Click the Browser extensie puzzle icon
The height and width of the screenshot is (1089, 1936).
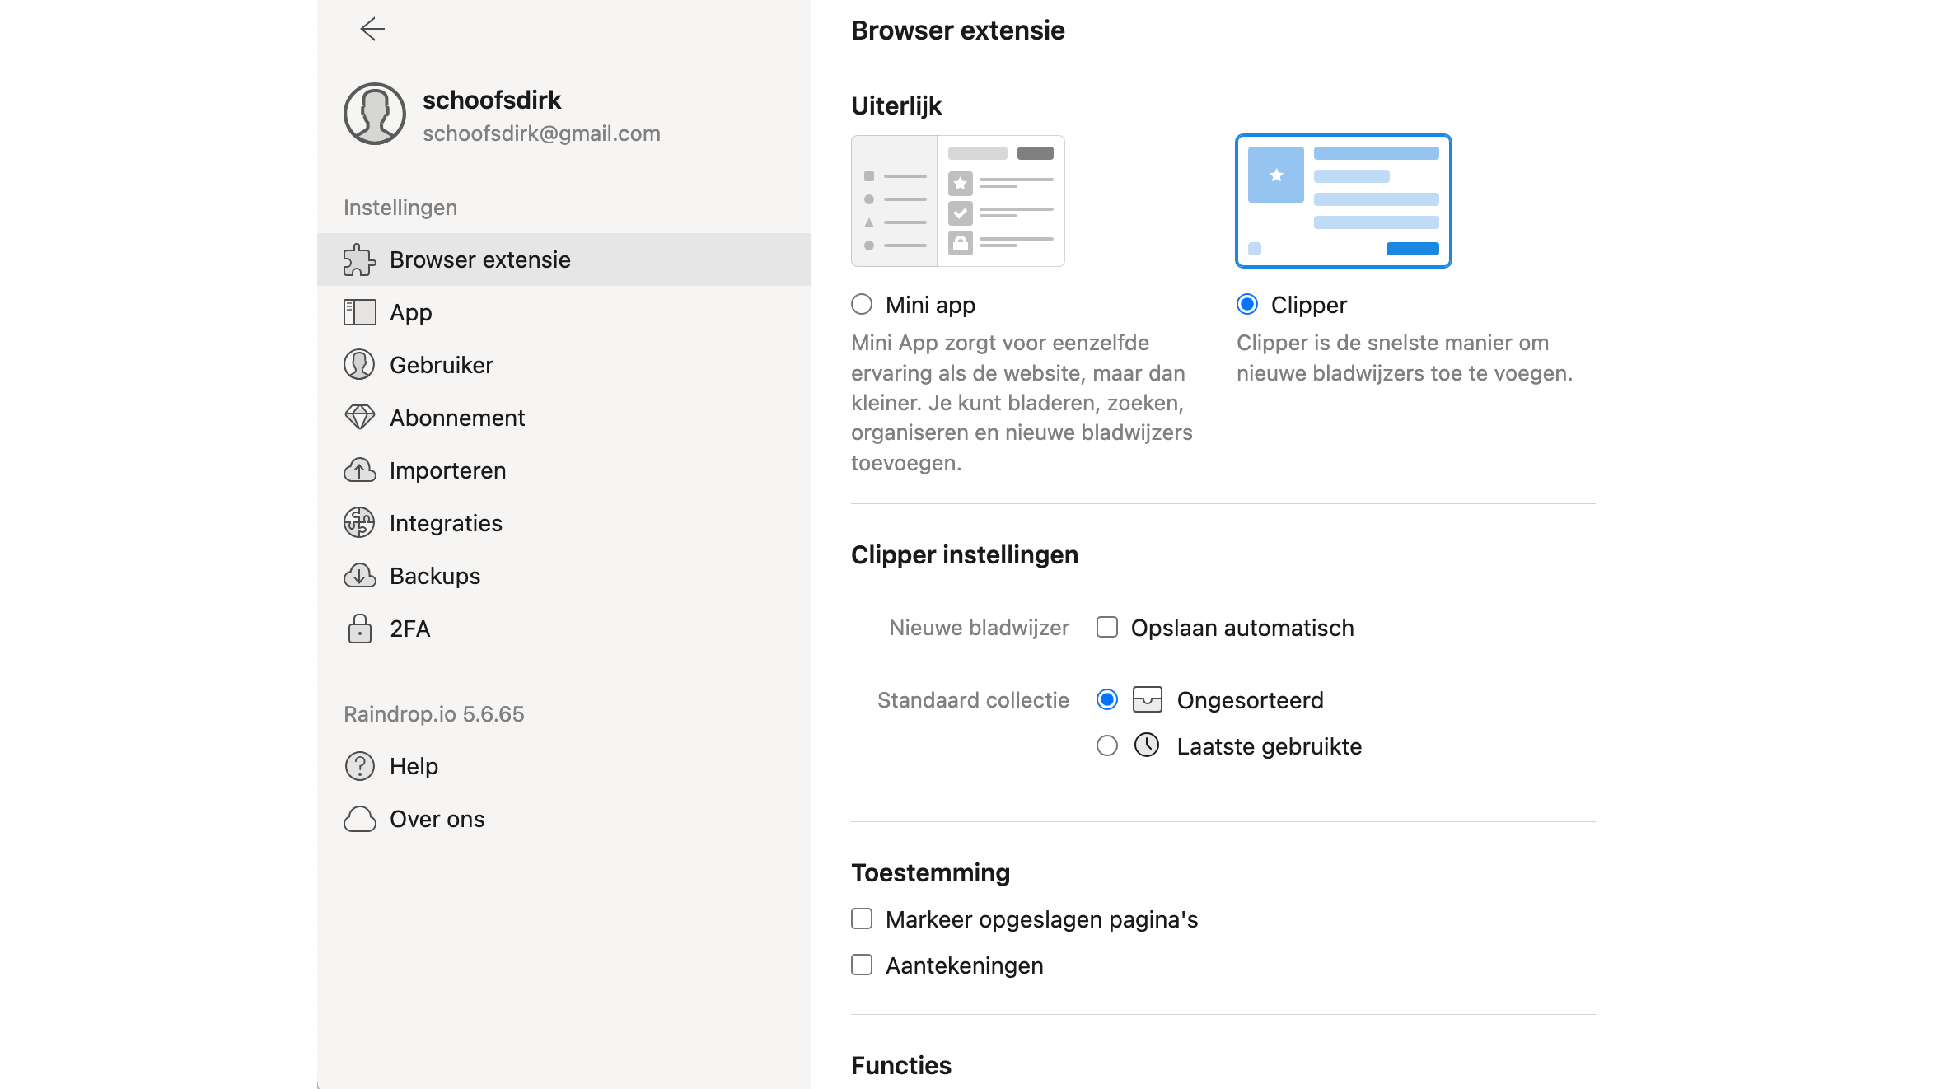click(359, 259)
